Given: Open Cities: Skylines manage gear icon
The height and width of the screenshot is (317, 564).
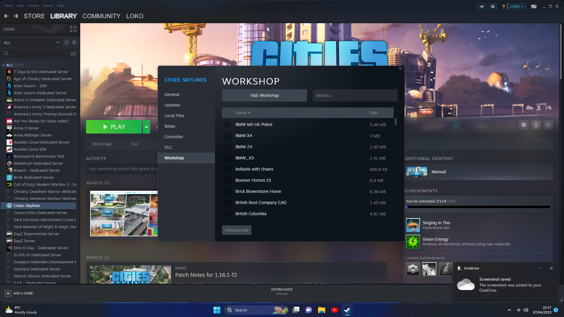Looking at the screenshot, I should [524, 125].
